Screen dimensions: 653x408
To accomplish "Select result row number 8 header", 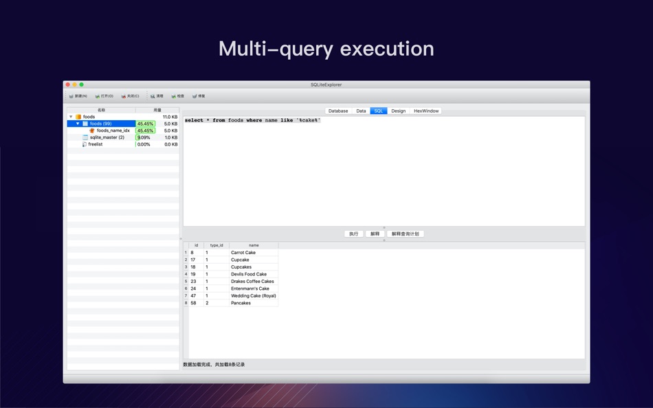I will click(186, 303).
